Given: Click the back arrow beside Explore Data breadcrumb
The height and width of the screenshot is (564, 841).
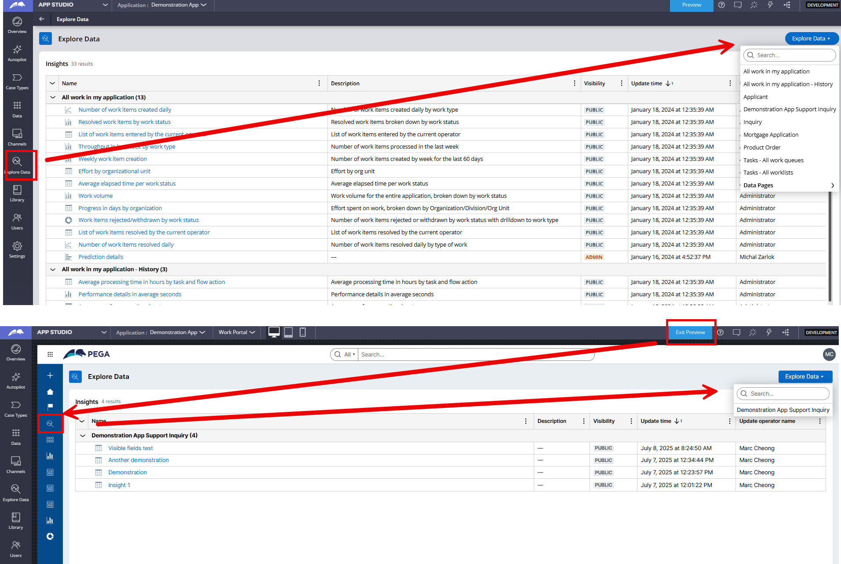Looking at the screenshot, I should [42, 19].
